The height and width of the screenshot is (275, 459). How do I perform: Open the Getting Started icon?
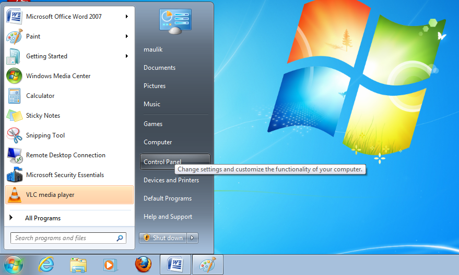14,56
